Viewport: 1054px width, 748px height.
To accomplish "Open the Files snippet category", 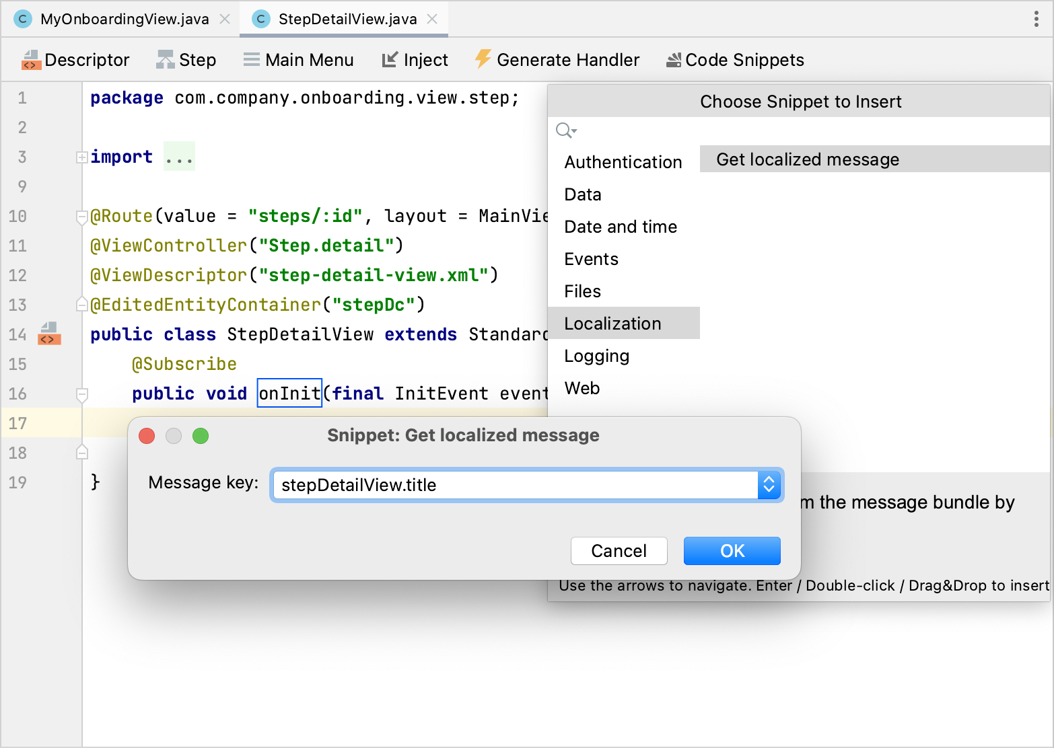I will click(x=623, y=291).
